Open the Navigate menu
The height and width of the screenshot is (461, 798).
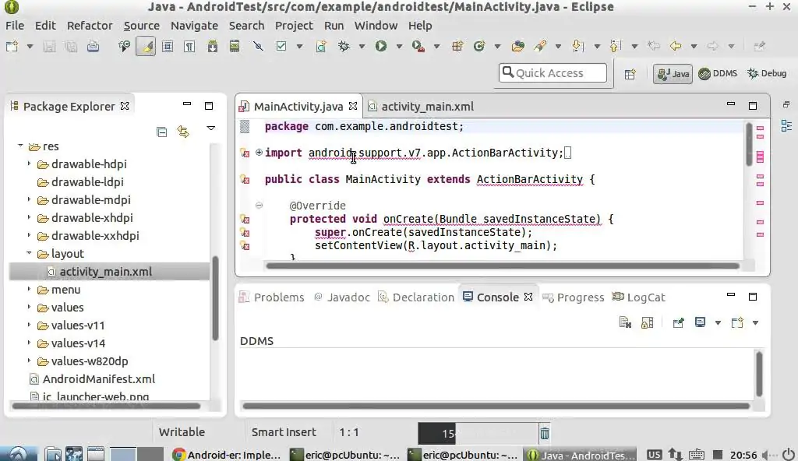194,26
